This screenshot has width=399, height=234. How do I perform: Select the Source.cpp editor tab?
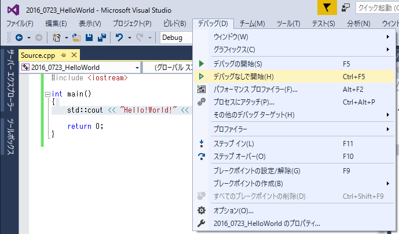point(38,55)
